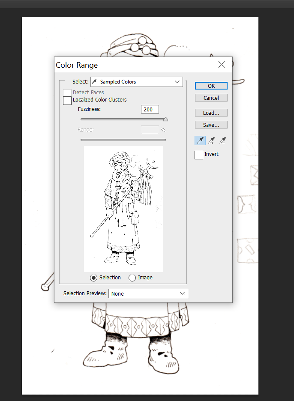Click OK to apply Color Range

(211, 86)
